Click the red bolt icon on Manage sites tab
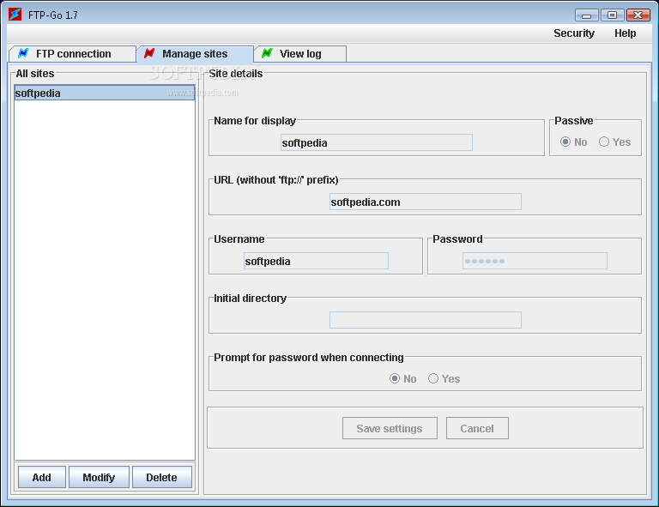Viewport: 659px width, 507px height. [149, 53]
